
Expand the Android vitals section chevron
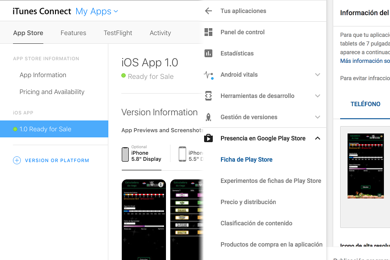[x=318, y=75]
